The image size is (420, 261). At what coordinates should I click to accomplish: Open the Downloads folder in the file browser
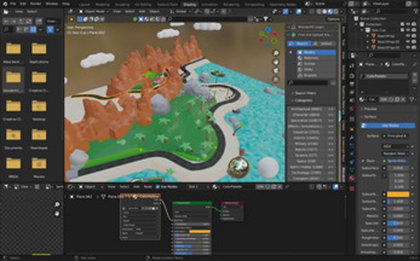pyautogui.click(x=39, y=135)
